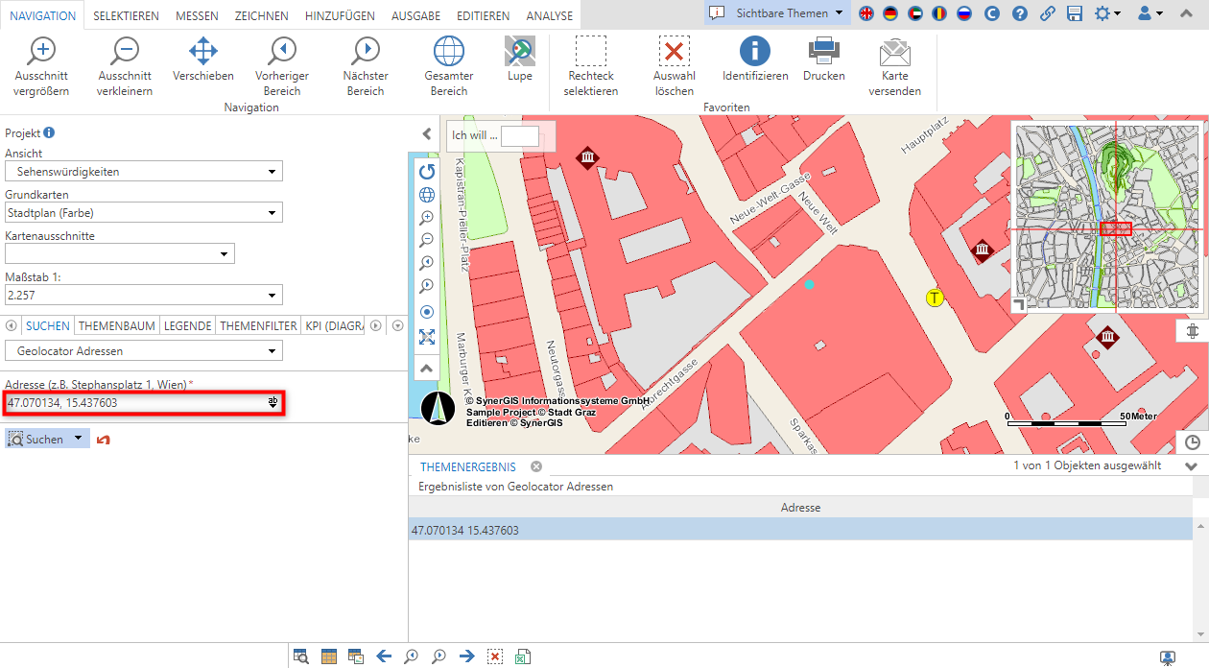1209x668 pixels.
Task: Click the Drucken printer icon
Action: (x=823, y=60)
